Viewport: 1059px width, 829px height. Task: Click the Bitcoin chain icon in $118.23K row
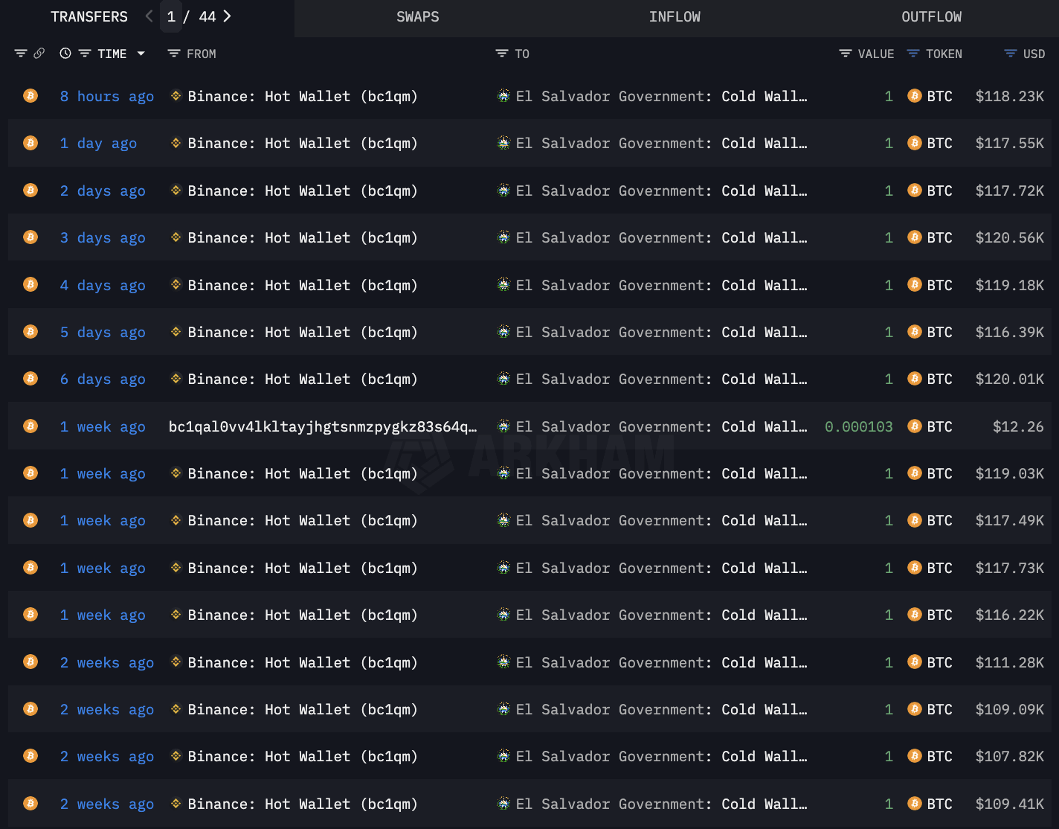click(30, 95)
